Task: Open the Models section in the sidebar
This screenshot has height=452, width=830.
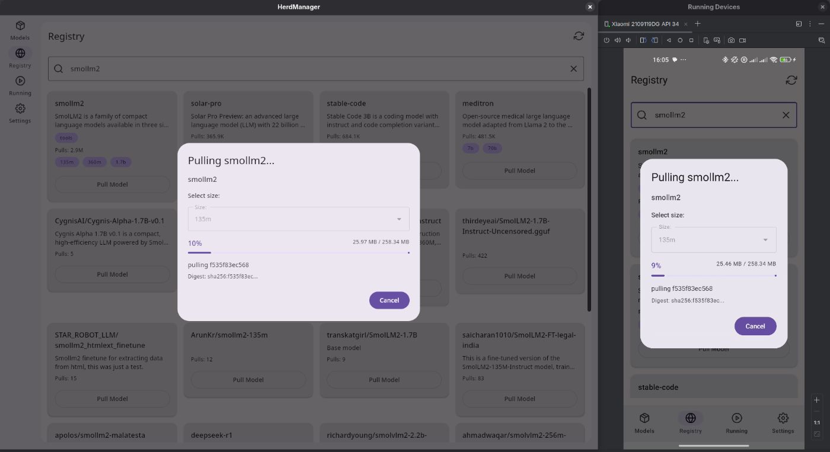Action: click(x=20, y=28)
